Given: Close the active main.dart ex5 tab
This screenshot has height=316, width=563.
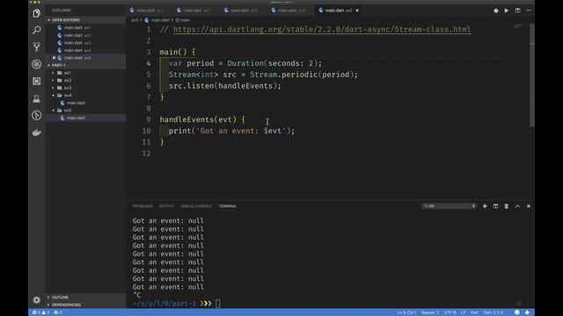Looking at the screenshot, I should pos(357,11).
